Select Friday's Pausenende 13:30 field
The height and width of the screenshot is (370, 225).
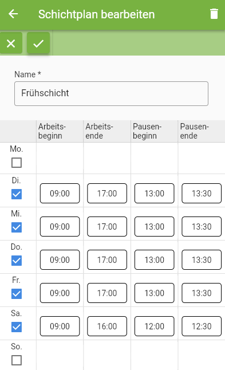pos(202,293)
